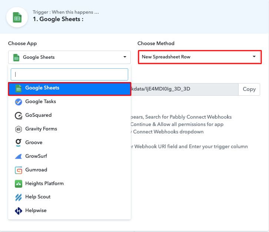269x232 pixels.
Task: Open the Choose Method dropdown arrow
Action: pos(254,57)
